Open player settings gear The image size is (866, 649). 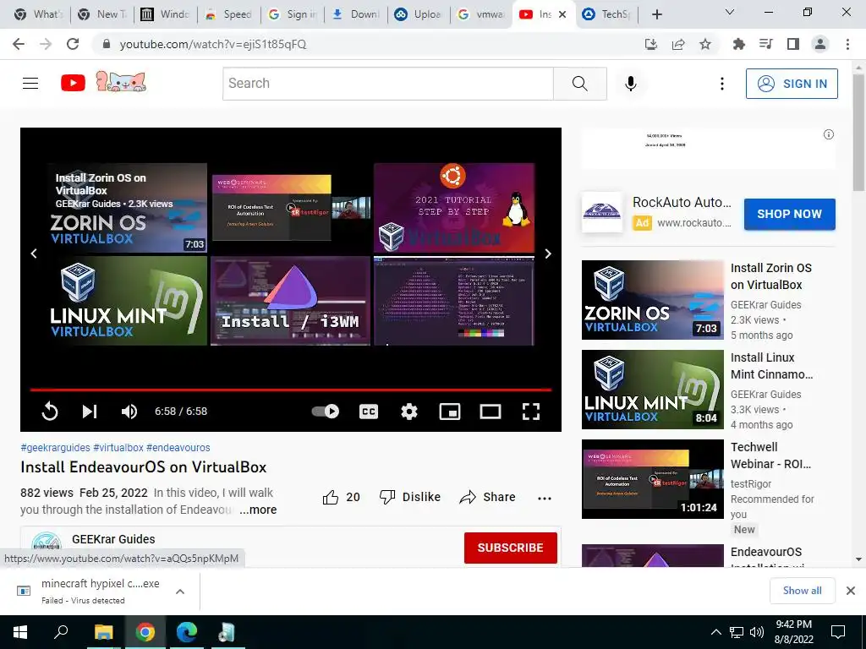(x=409, y=412)
